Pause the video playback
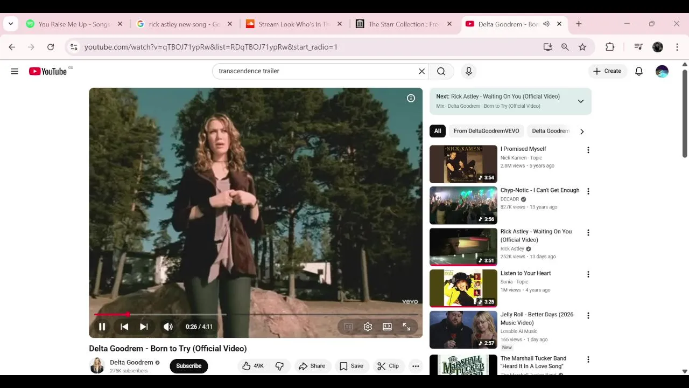The image size is (689, 388). [102, 327]
